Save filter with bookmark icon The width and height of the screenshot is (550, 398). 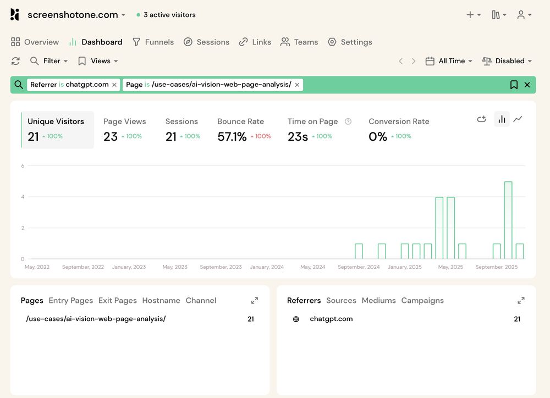pos(514,85)
